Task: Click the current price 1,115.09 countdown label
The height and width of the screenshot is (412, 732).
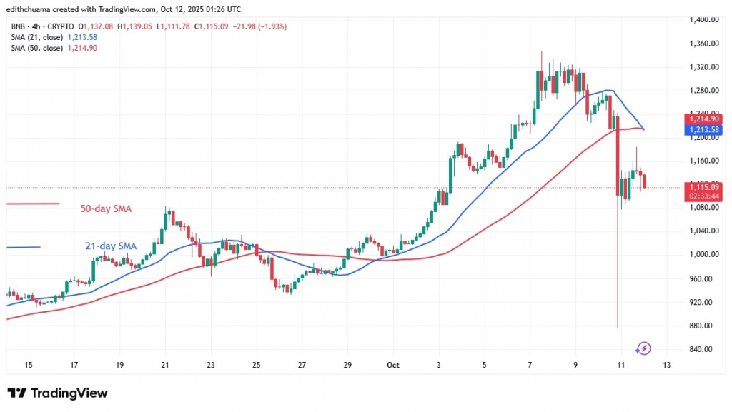Action: [703, 192]
